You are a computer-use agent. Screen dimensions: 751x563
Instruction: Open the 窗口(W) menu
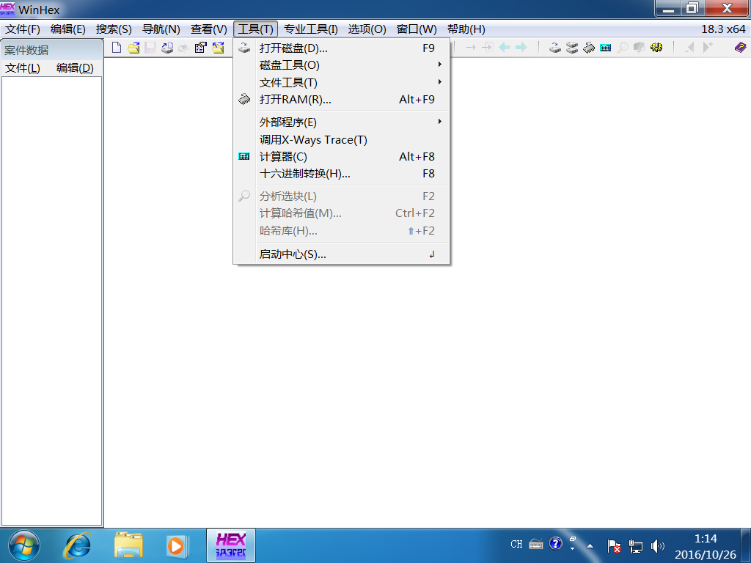[417, 29]
